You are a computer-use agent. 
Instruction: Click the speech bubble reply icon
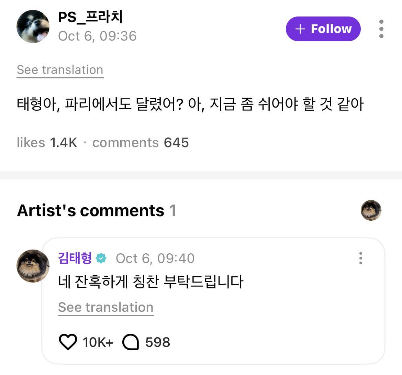(x=131, y=342)
